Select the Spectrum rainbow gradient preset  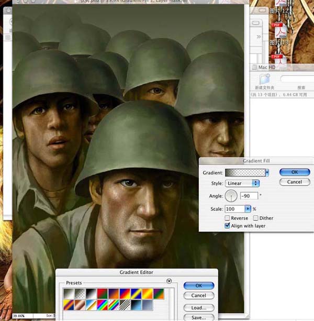(103, 305)
